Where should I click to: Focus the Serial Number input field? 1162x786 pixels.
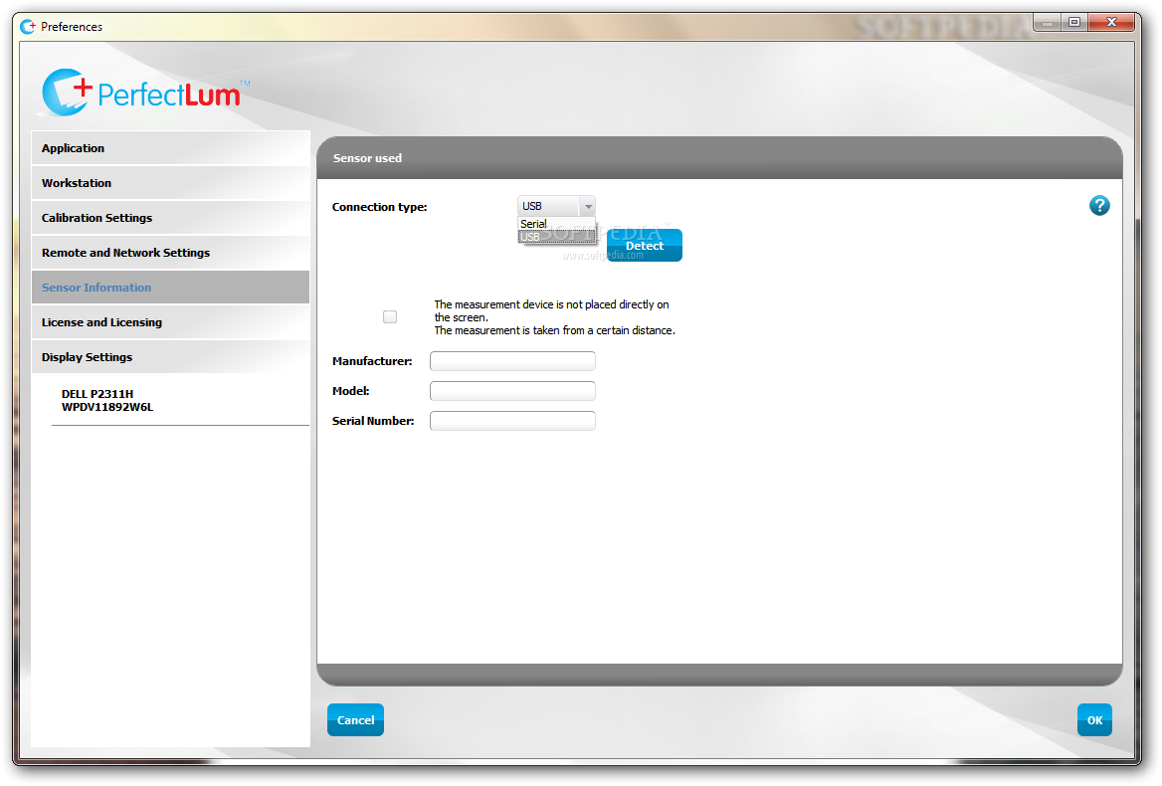(512, 421)
